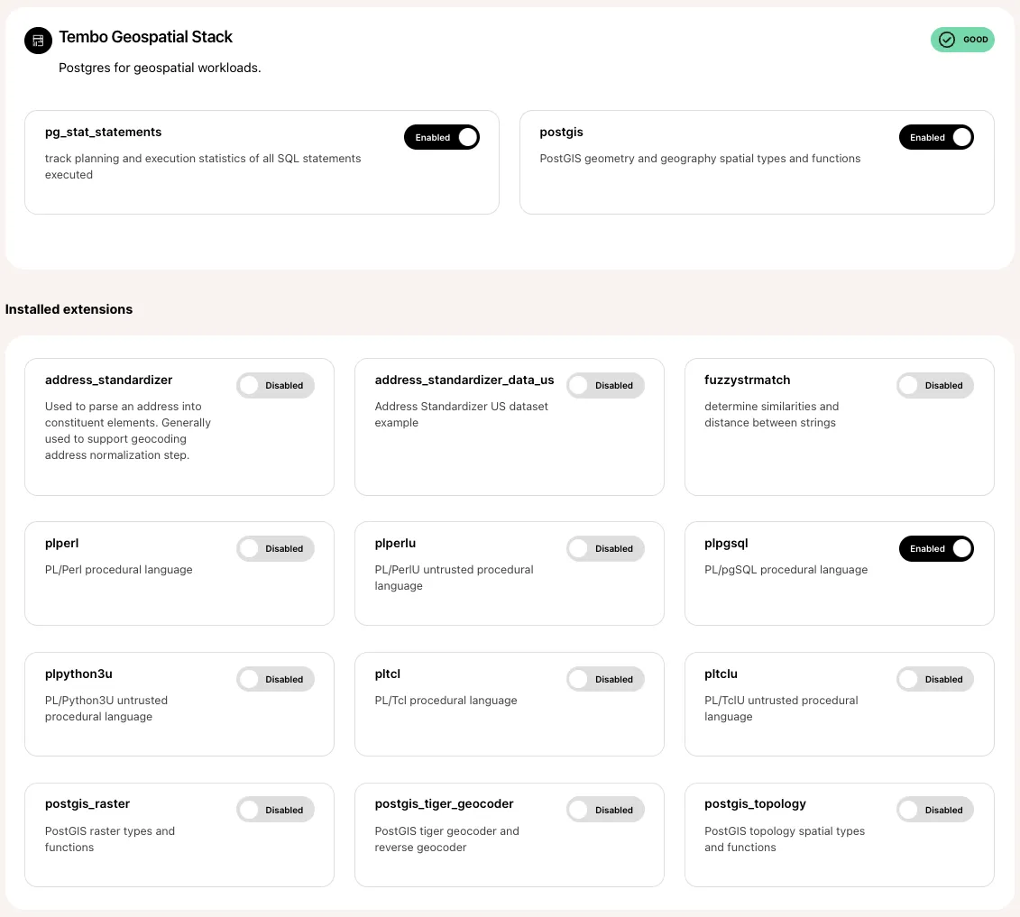Select "Used to parse an address" description
The width and height of the screenshot is (1020, 917).
128,430
